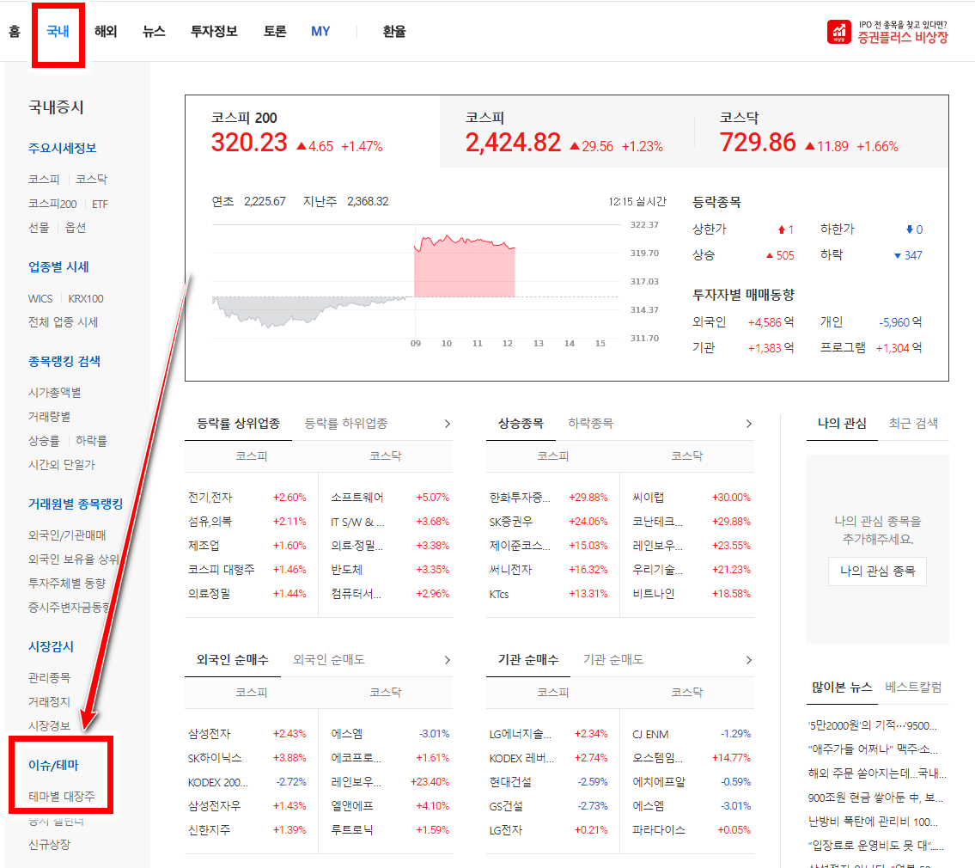Viewport: 975px width, 868px height.
Task: Open WICS sidebar link
Action: pos(40,299)
